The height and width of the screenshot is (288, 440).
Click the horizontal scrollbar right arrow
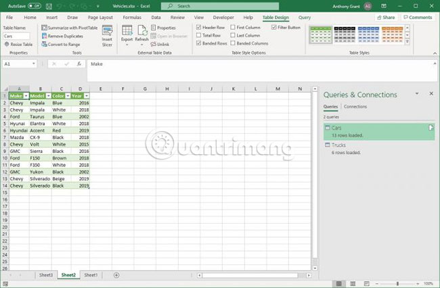tap(309, 275)
